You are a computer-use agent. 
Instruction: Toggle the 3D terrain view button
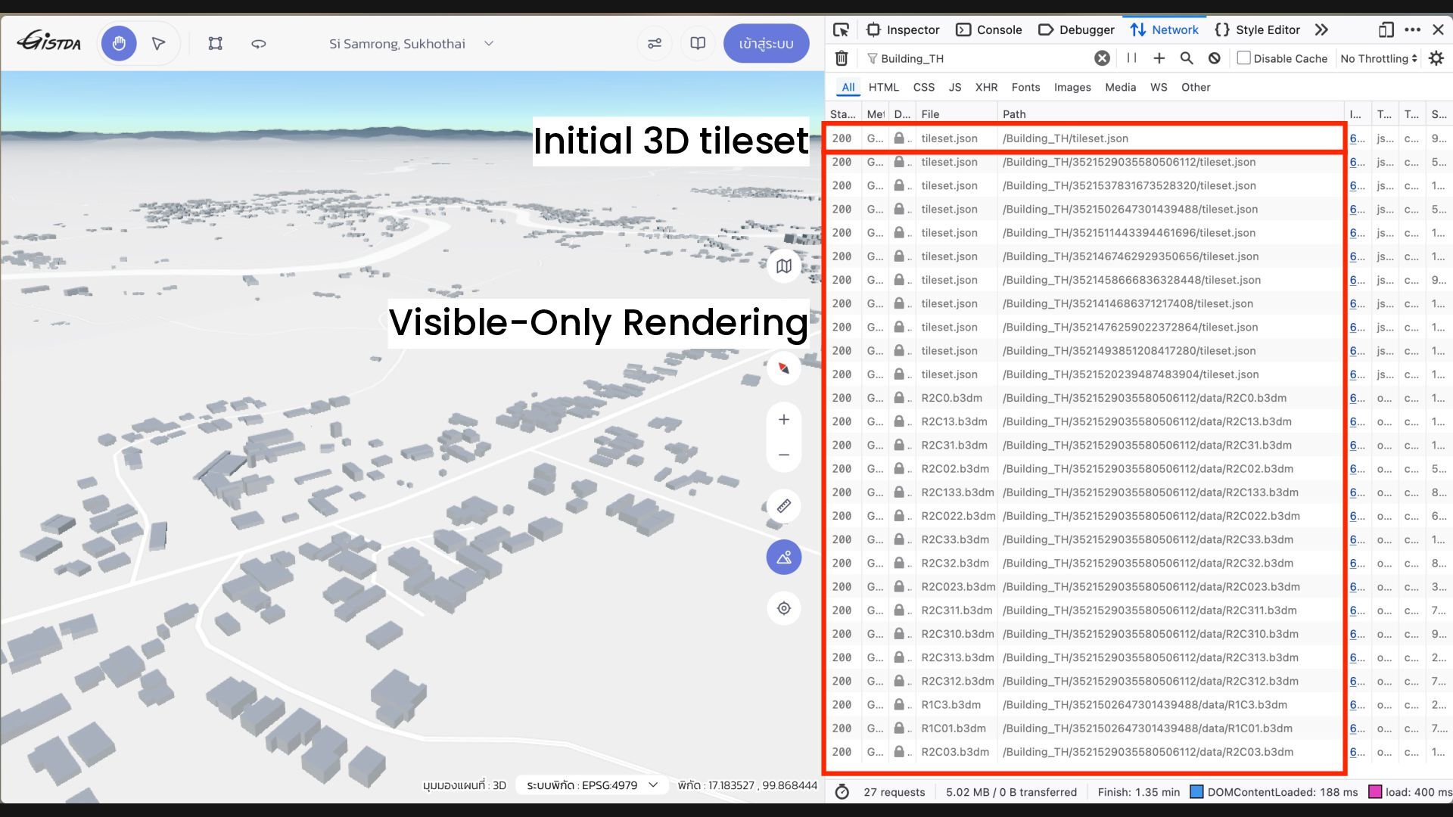784,558
